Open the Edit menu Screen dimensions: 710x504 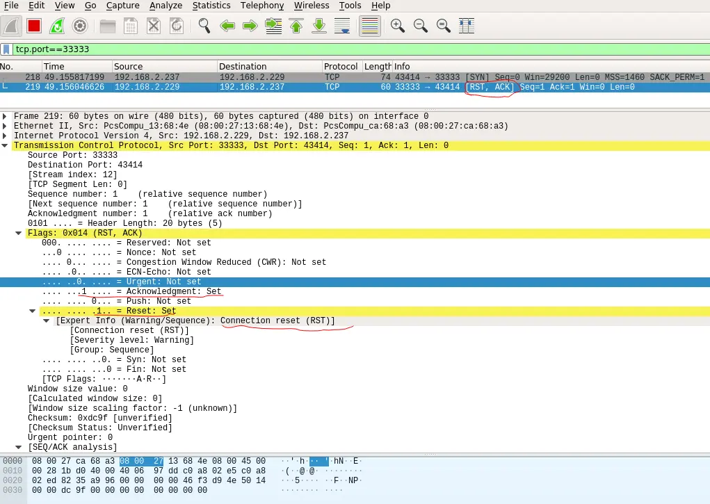(37, 6)
